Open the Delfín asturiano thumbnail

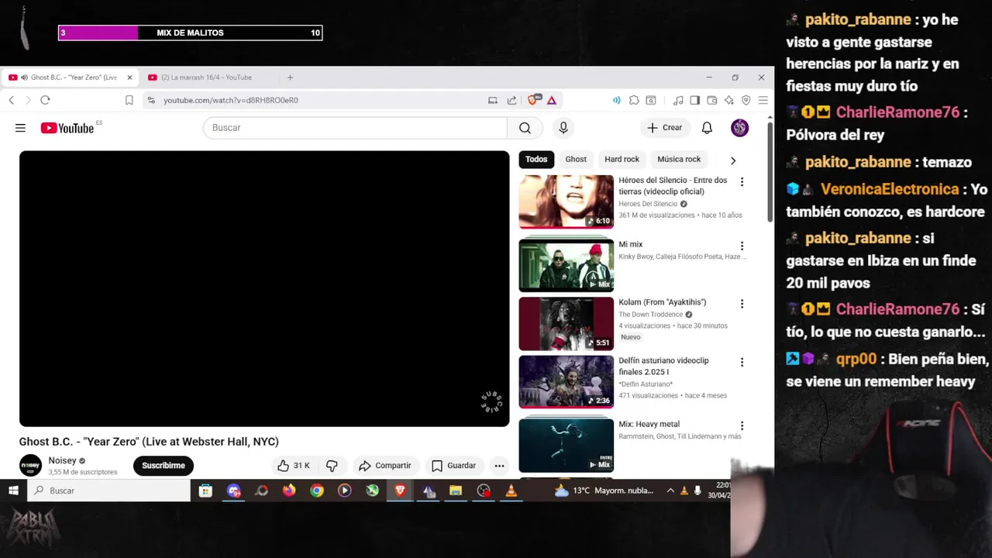(566, 381)
